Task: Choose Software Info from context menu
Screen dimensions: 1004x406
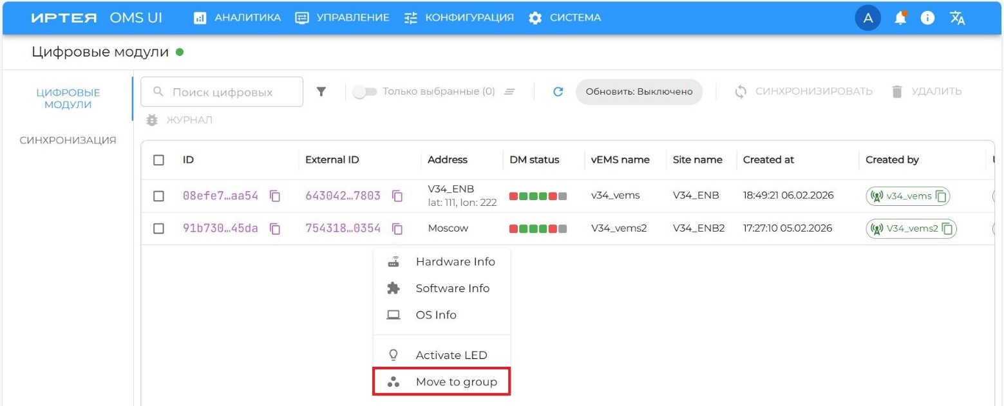Action: [442, 288]
